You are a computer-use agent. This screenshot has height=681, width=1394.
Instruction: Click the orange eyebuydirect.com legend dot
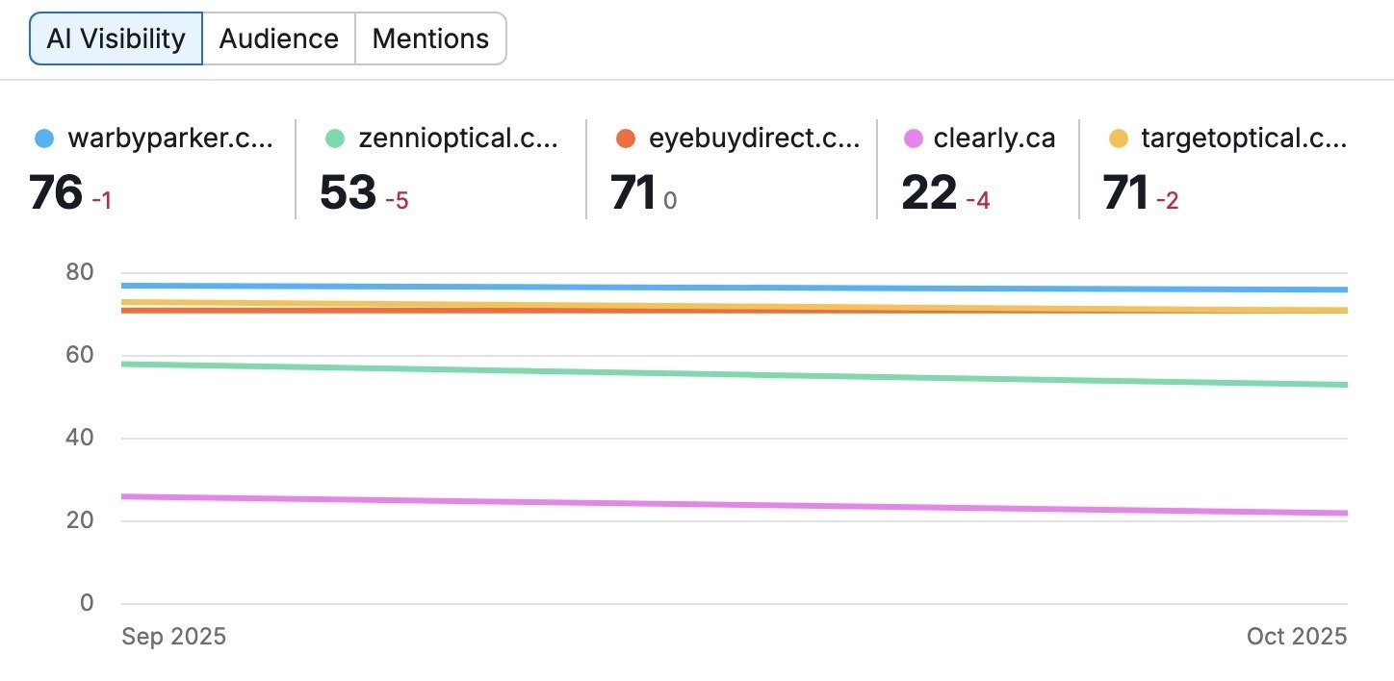(626, 138)
